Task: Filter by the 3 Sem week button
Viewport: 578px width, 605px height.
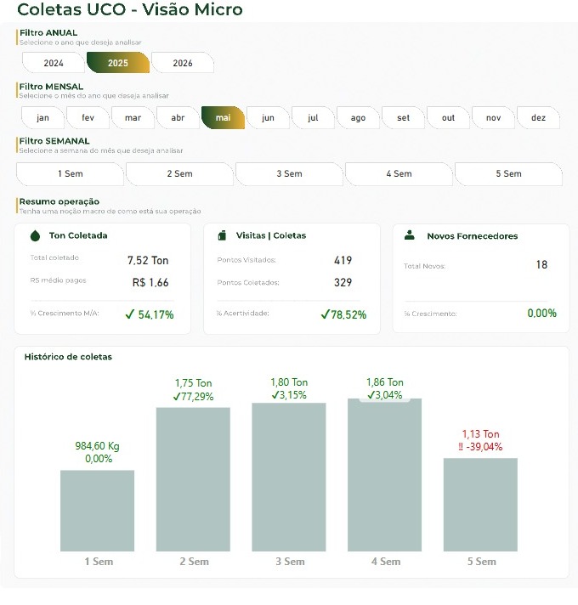Action: click(289, 174)
